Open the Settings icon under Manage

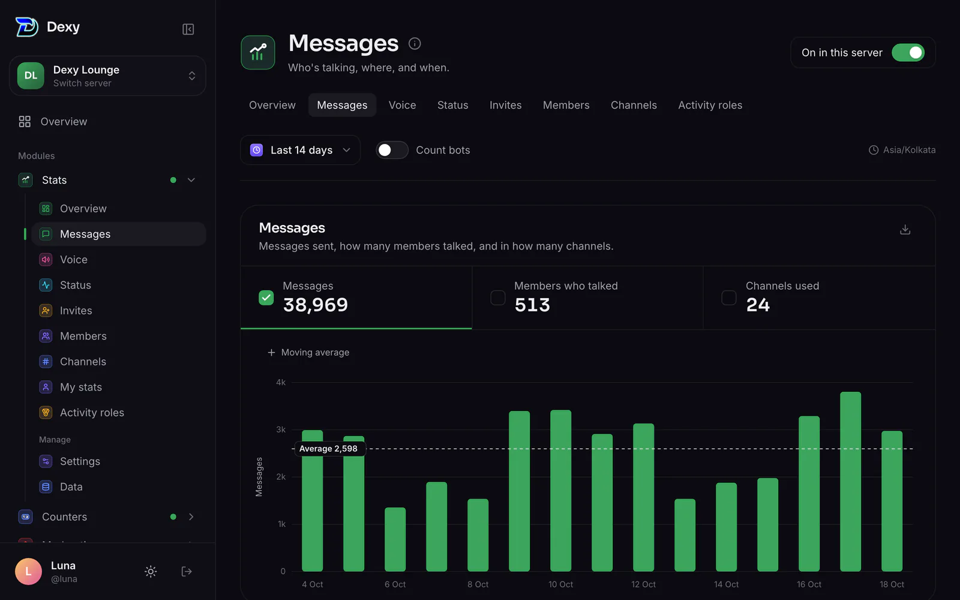pyautogui.click(x=46, y=461)
